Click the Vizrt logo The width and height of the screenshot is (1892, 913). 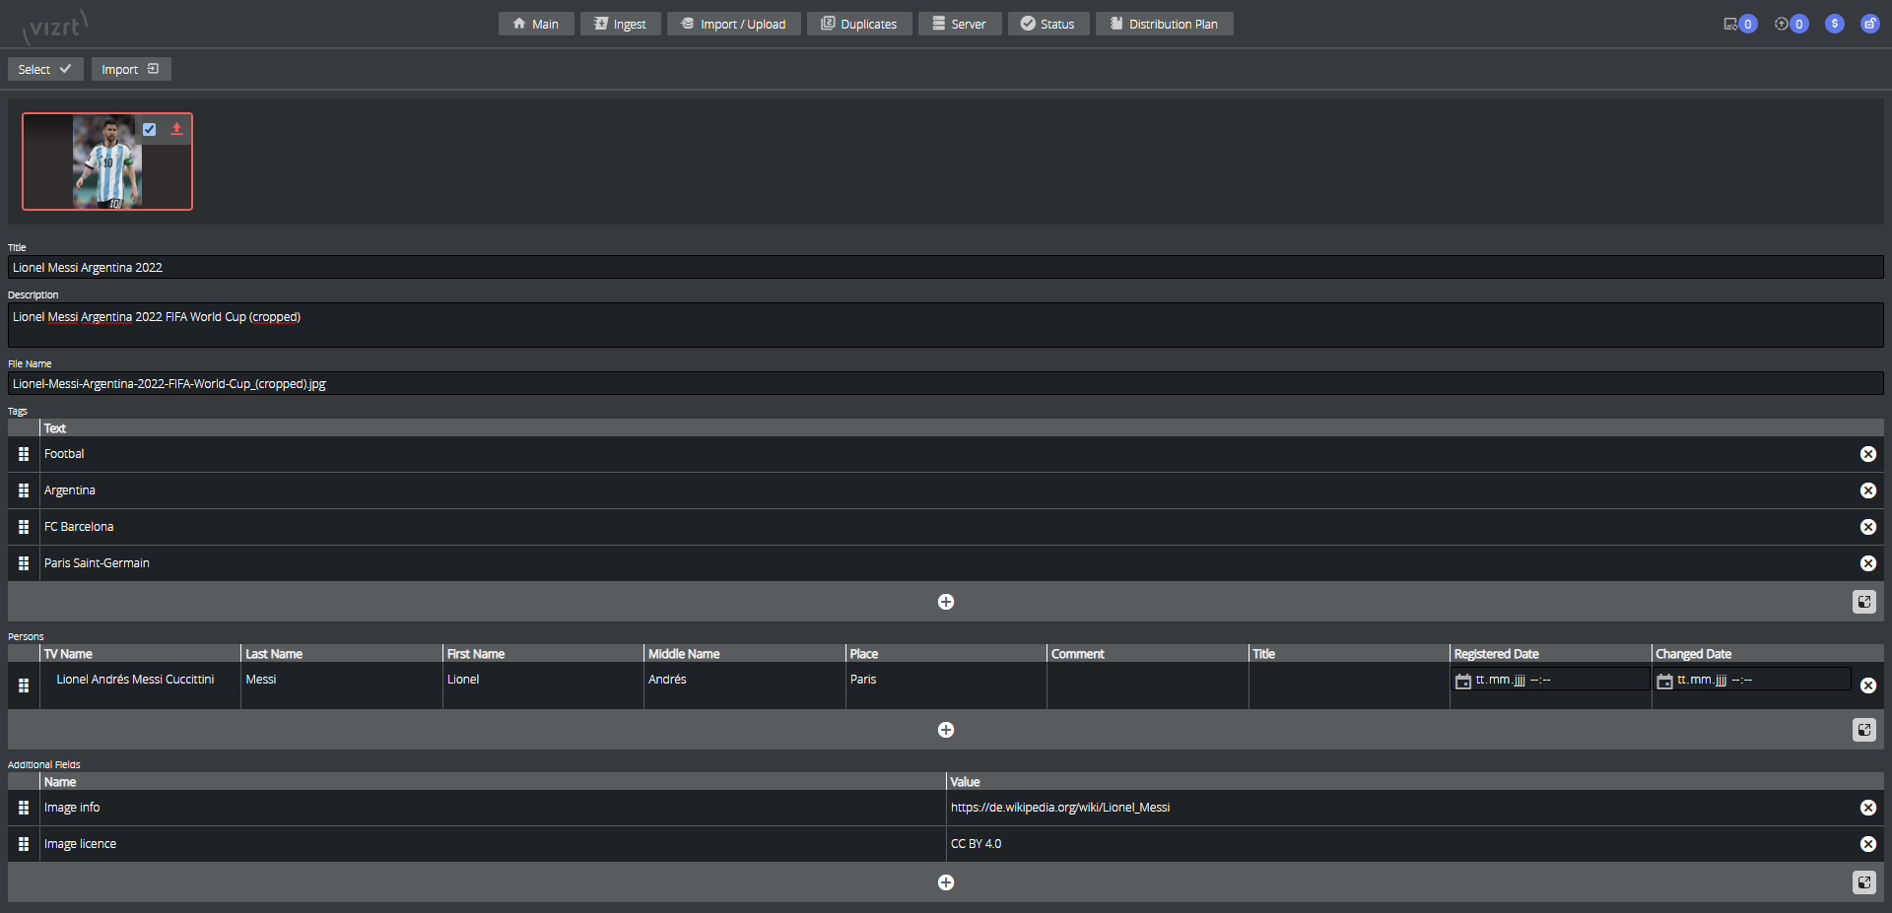coord(54,27)
